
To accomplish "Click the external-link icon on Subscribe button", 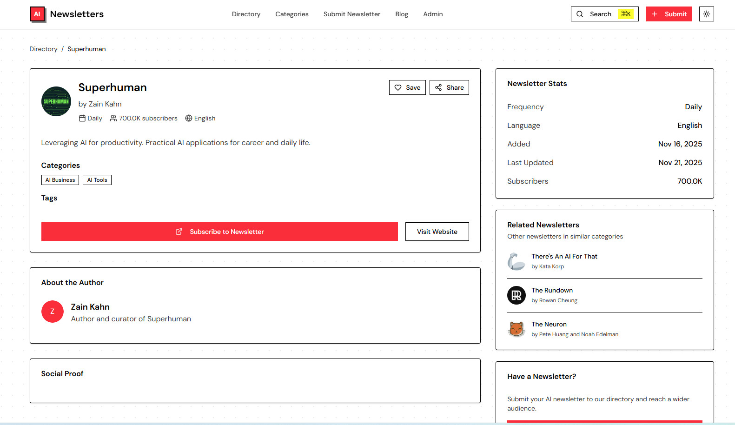I will pos(179,232).
